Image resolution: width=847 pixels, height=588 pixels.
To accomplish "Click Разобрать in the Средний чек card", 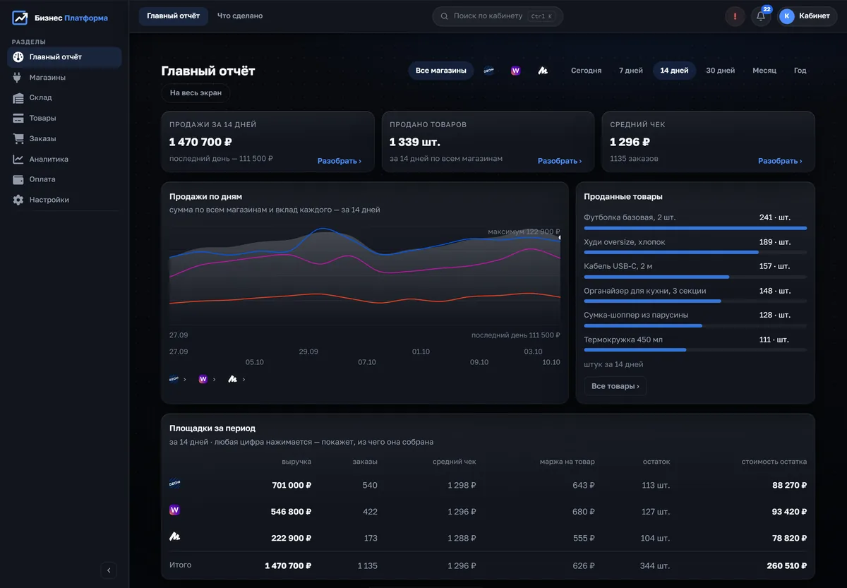I will tap(780, 161).
